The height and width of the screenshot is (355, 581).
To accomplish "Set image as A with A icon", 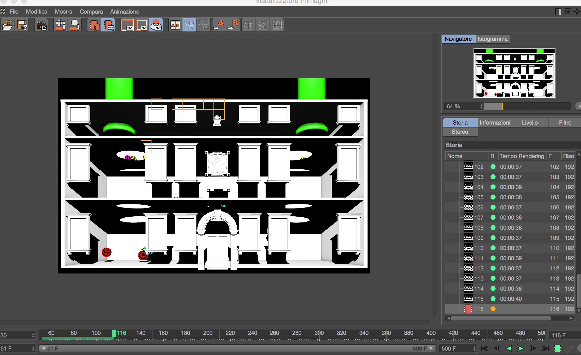I will (219, 25).
